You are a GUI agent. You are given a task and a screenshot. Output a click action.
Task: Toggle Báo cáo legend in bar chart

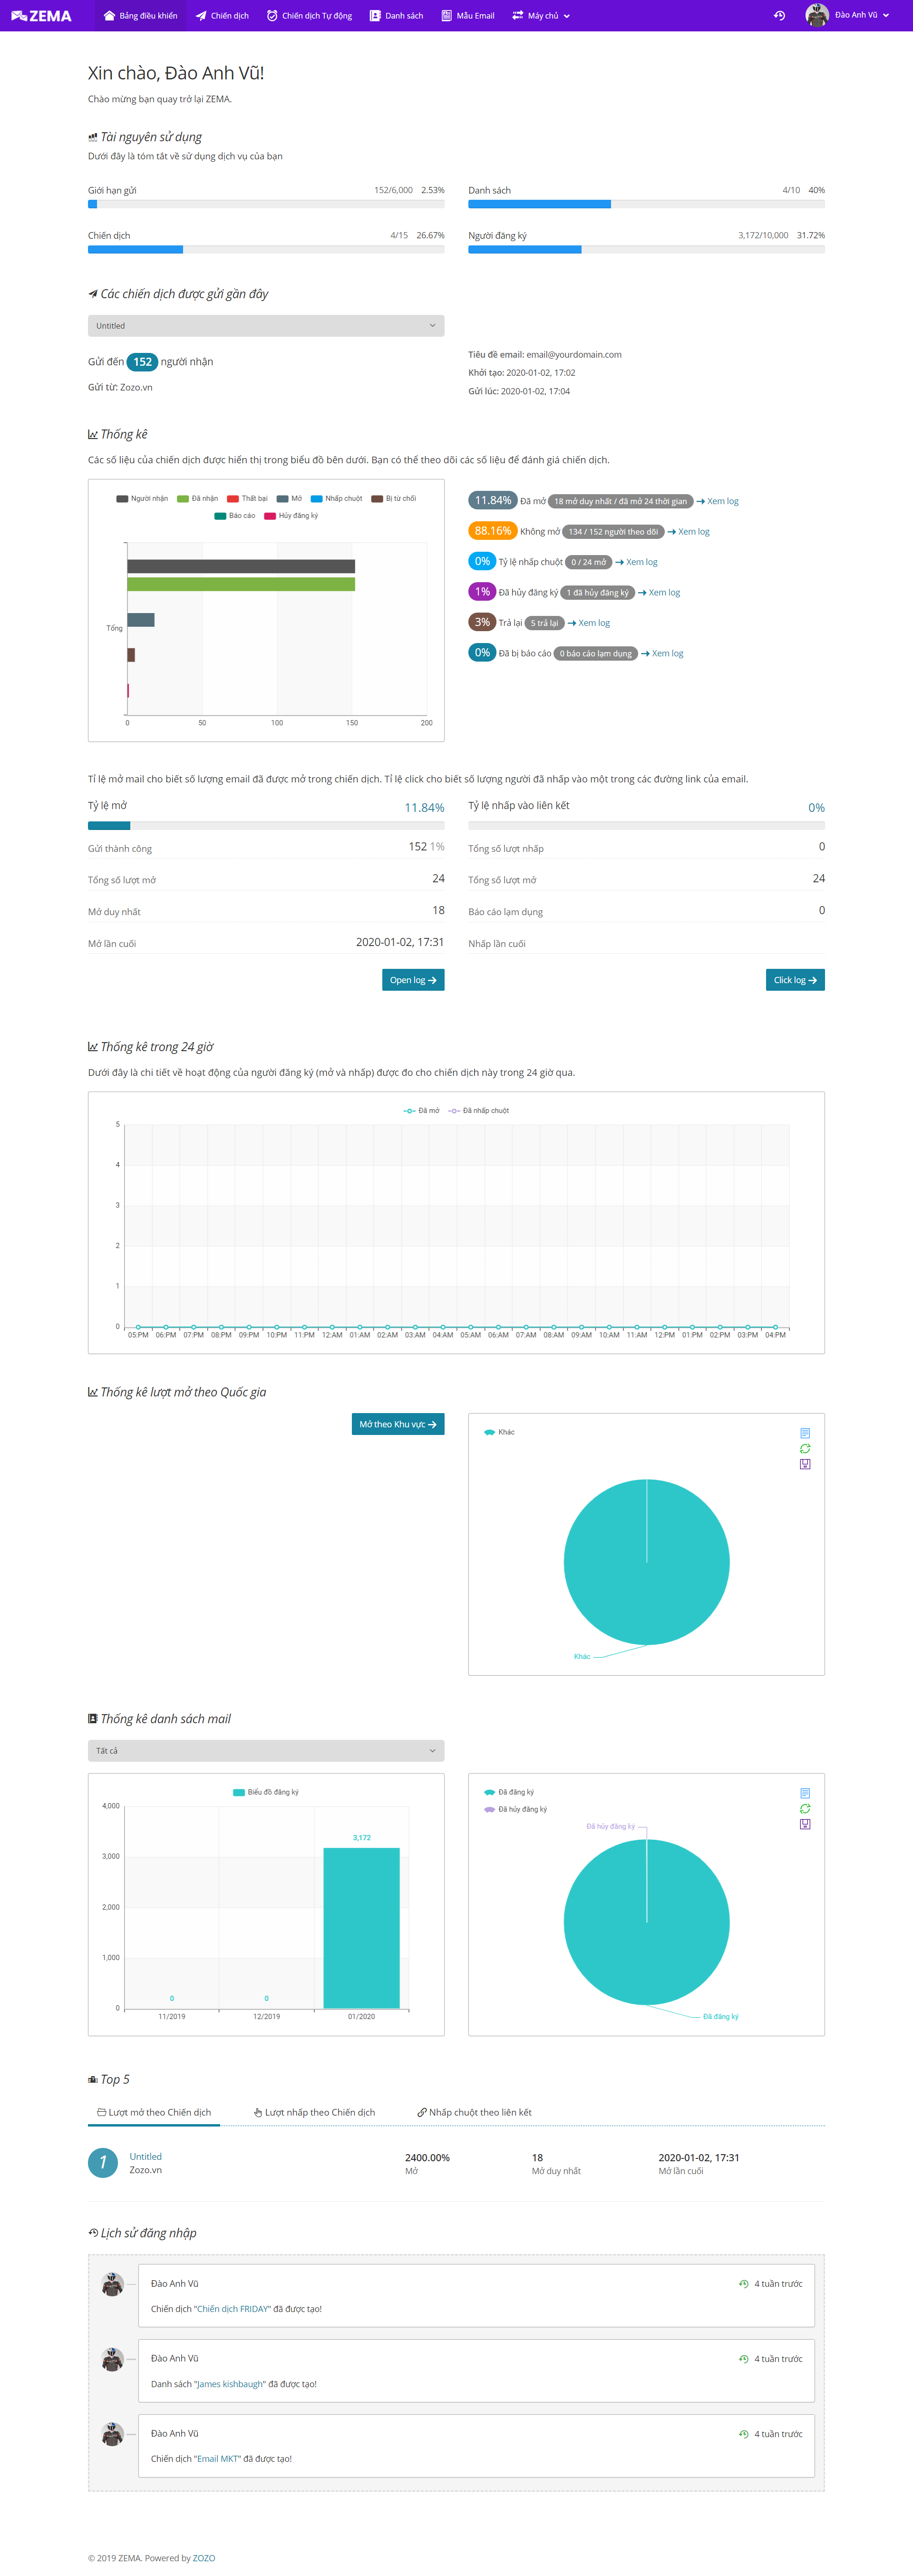pyautogui.click(x=235, y=516)
